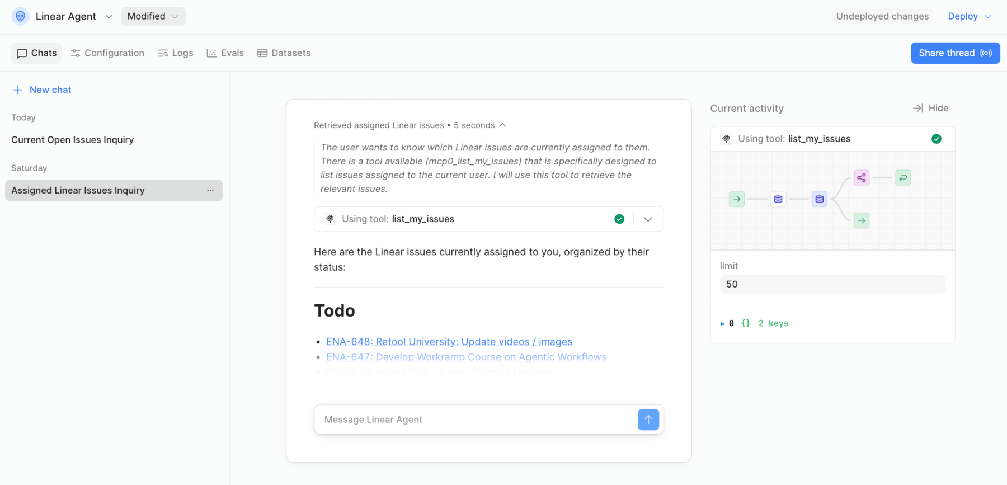Image resolution: width=1007 pixels, height=485 pixels.
Task: Expand the 0 item with 2 keys
Action: pyautogui.click(x=722, y=323)
